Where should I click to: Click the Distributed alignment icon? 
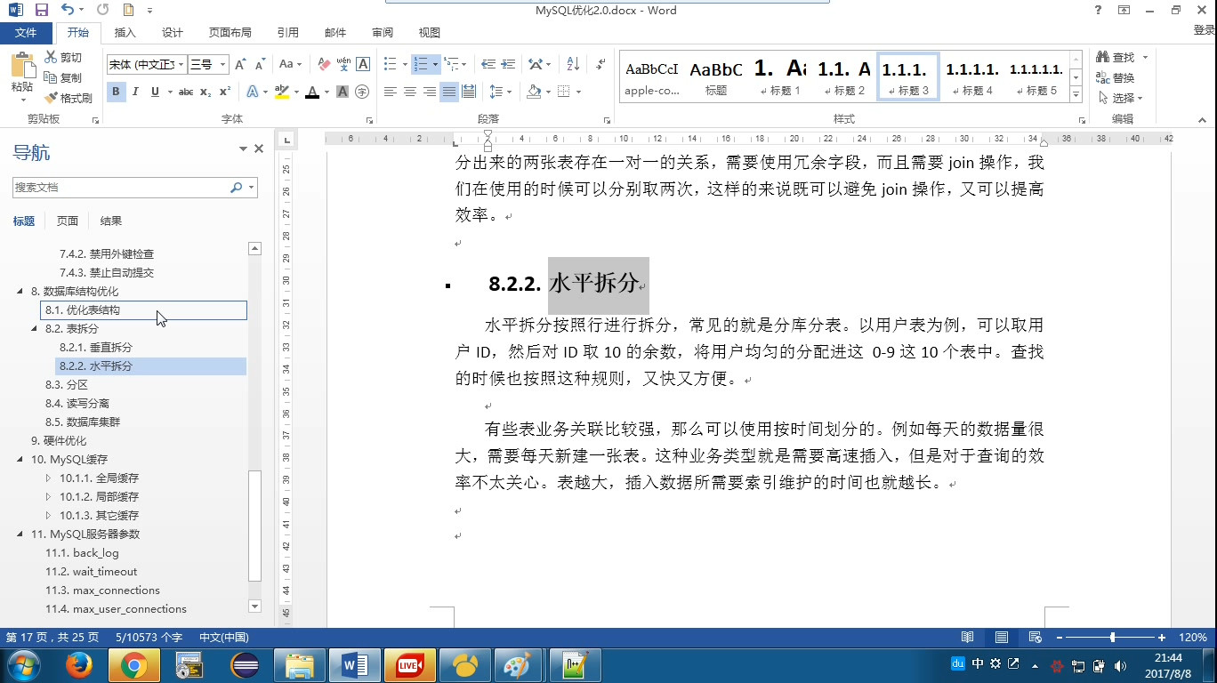tap(469, 92)
